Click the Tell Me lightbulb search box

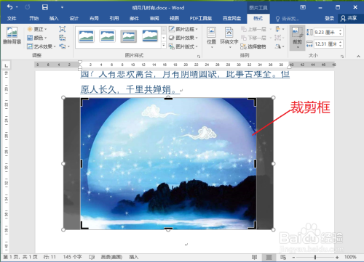288,18
